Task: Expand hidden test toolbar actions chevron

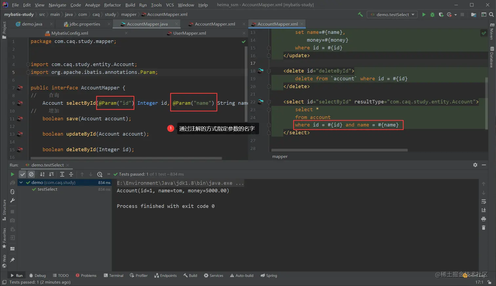Action: click(x=109, y=174)
